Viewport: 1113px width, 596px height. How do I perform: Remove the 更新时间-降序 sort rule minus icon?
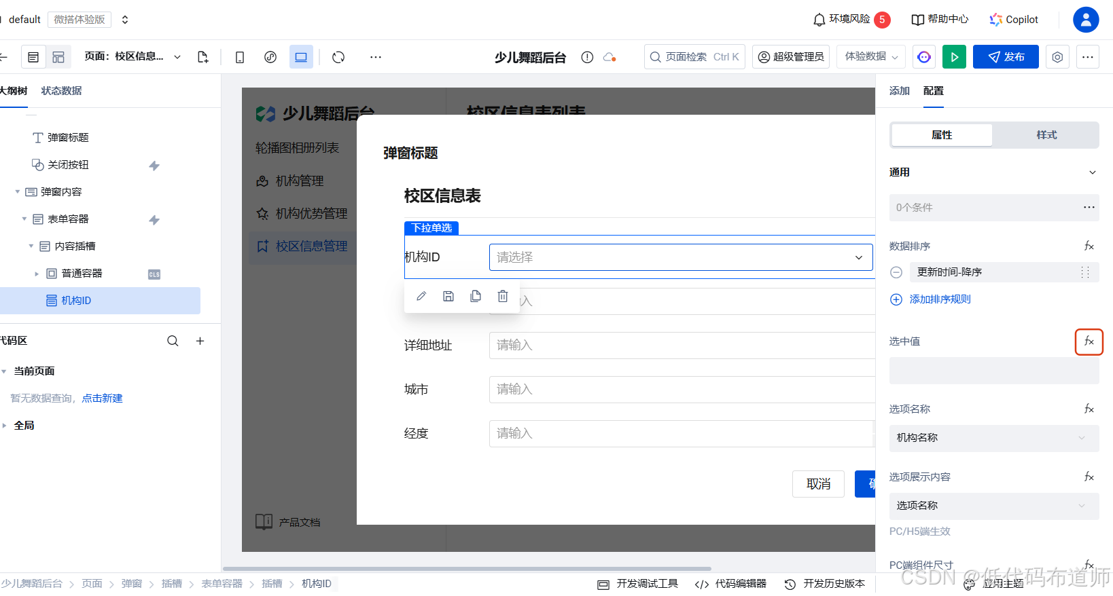896,272
